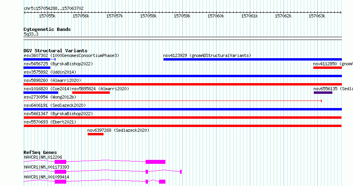
Task: Open nsv1016820 Coe2014 label
Action: coord(48,89)
